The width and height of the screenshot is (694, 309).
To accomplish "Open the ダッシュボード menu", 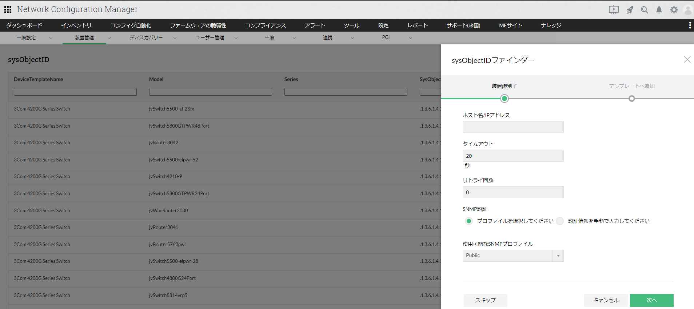I will coord(24,25).
